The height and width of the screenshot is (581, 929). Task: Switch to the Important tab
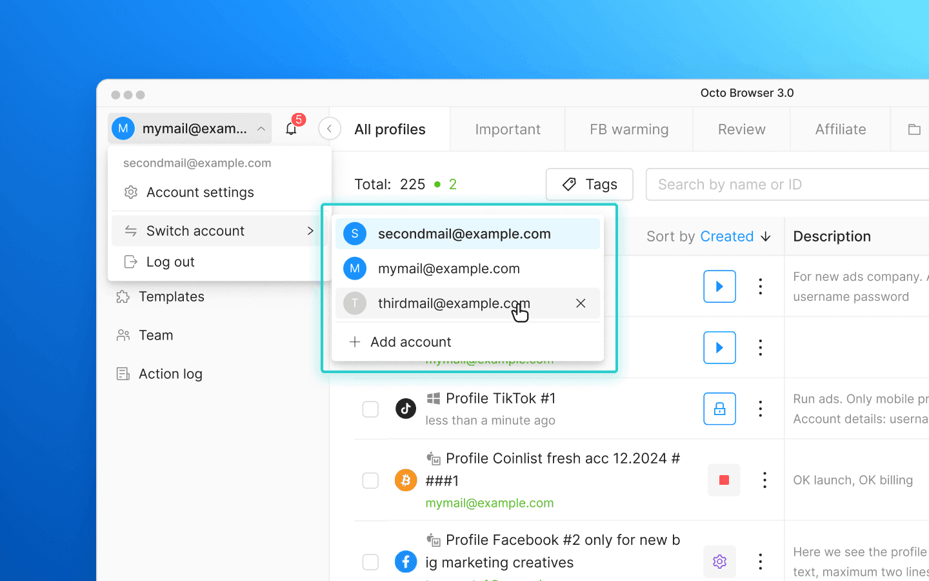508,129
